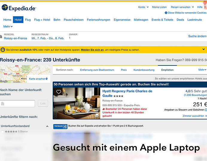The image size is (207, 161).
Task: Click info icon beside Steuern und Gebühren
Action: point(206,110)
